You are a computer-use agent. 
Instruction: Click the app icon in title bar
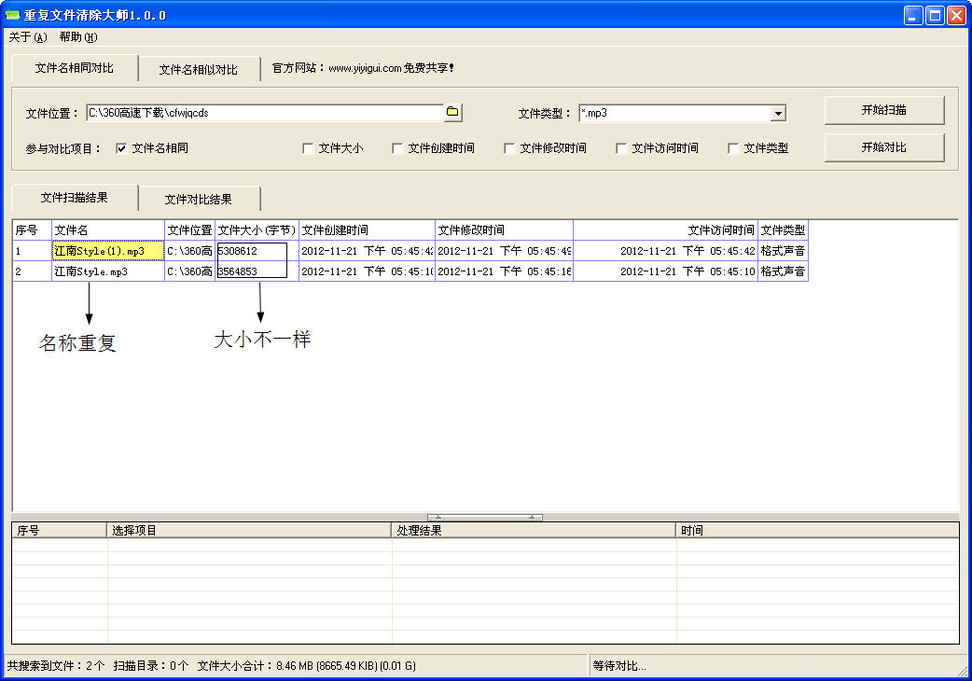[x=12, y=16]
